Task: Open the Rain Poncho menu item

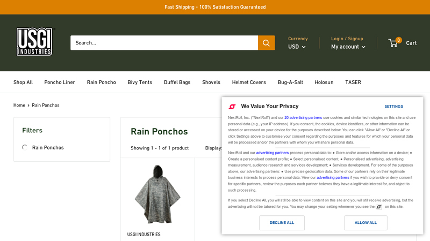Action: click(x=102, y=82)
